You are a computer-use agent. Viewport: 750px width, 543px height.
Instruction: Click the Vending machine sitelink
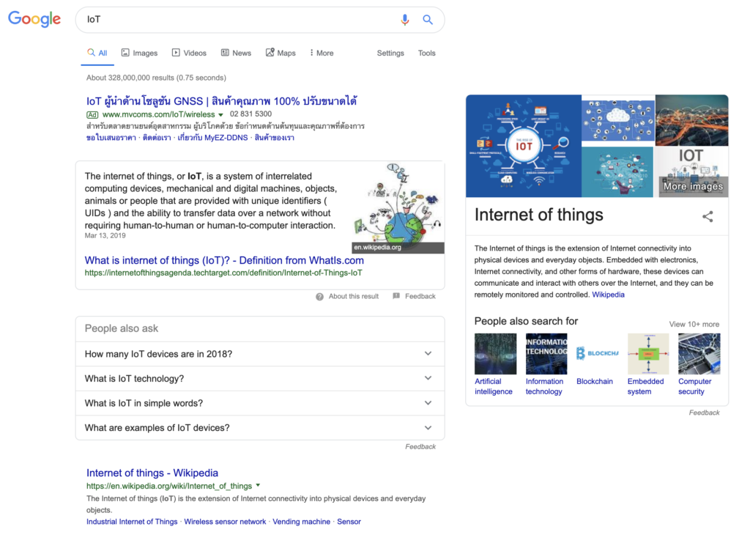coord(301,522)
